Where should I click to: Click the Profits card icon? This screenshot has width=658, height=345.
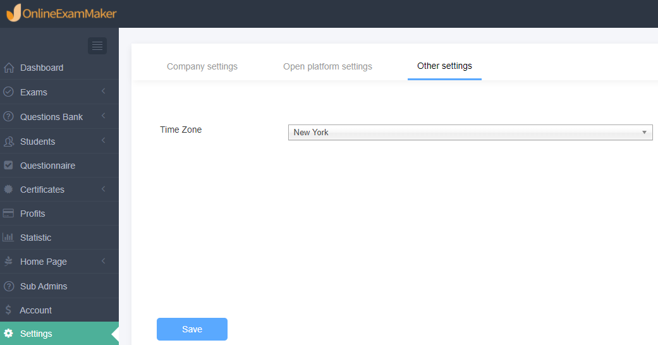(8, 213)
